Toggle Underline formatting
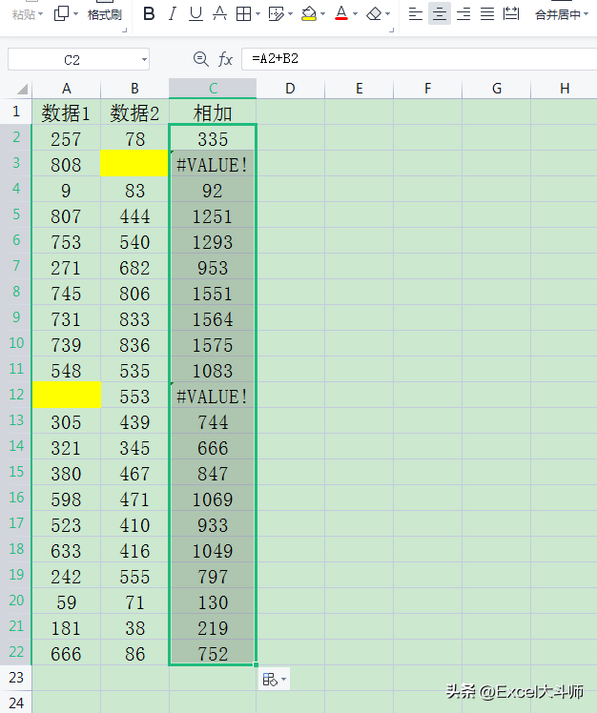The height and width of the screenshot is (713, 597). [196, 14]
